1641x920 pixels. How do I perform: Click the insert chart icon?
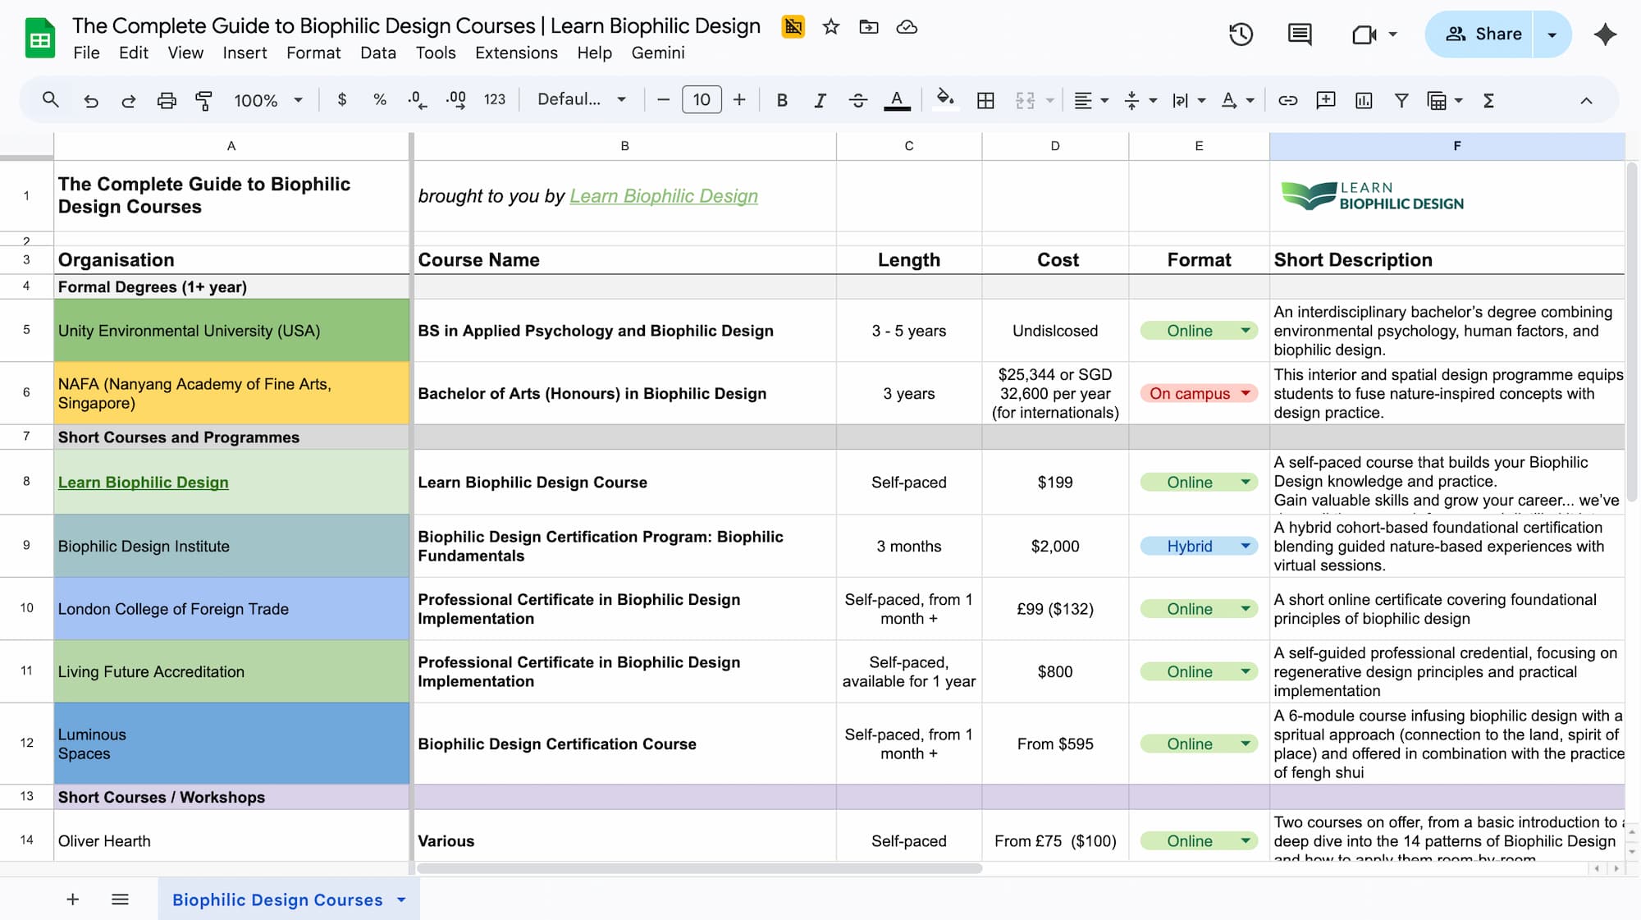coord(1364,100)
